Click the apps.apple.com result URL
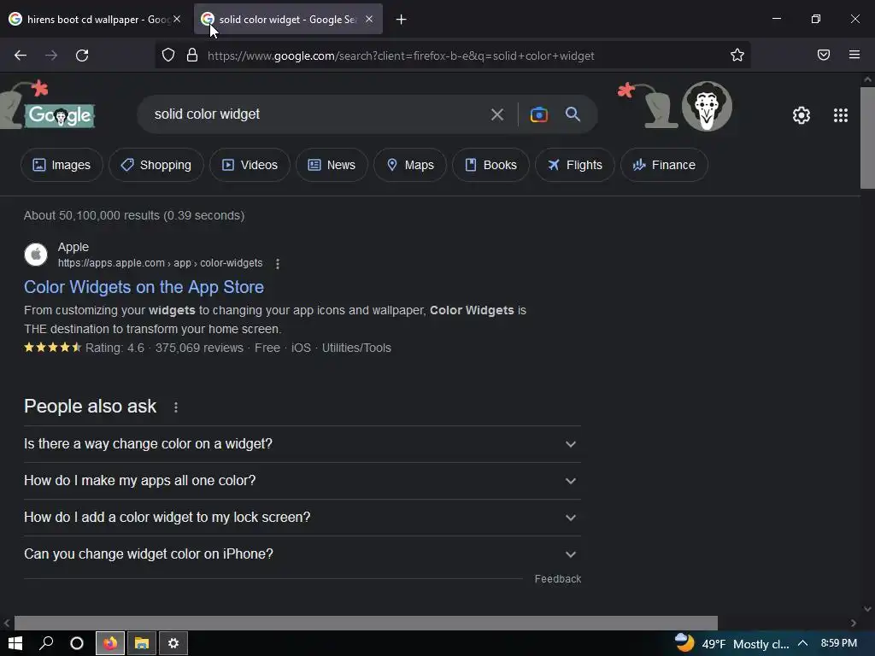The width and height of the screenshot is (875, 656). [160, 263]
